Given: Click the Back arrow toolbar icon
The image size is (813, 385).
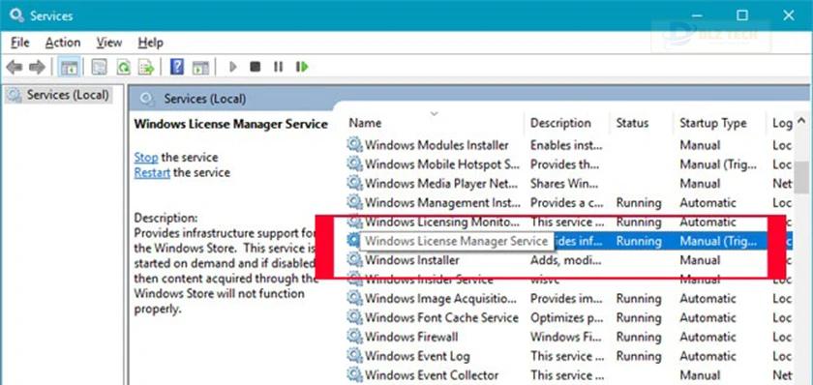Looking at the screenshot, I should coord(15,67).
